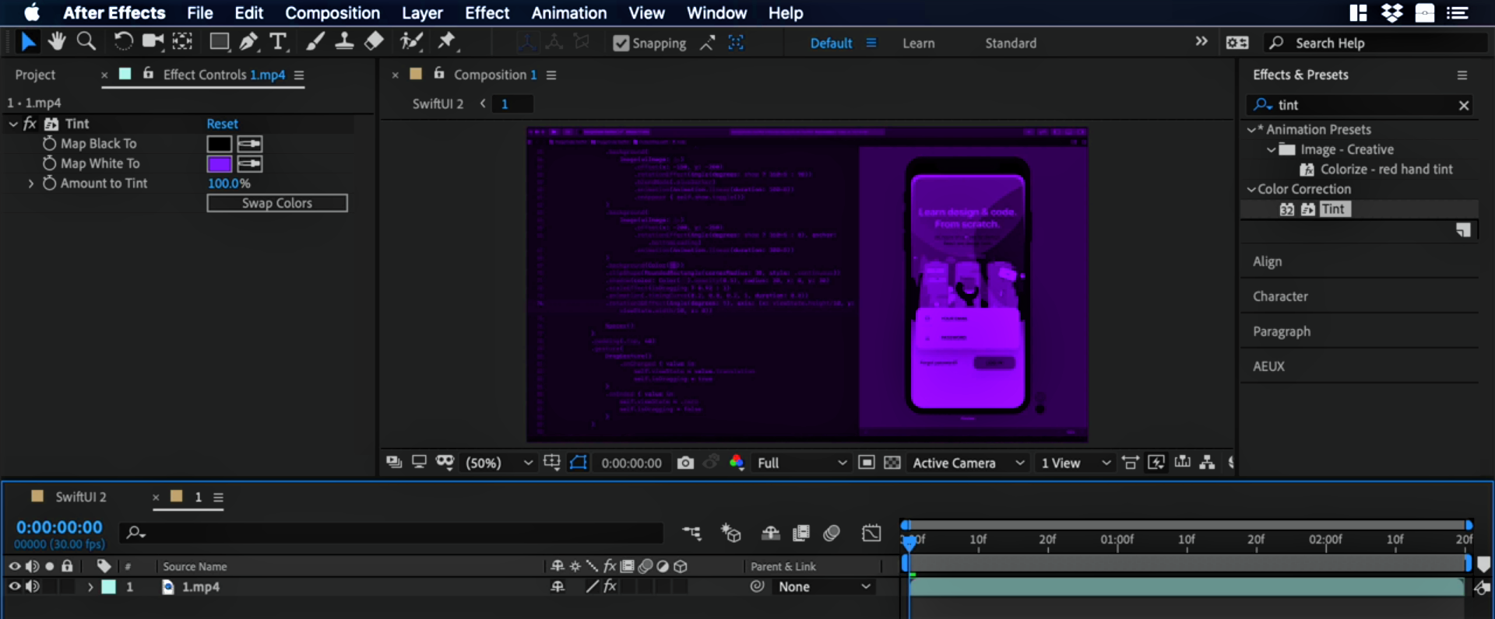Open the purple Map White To swatch
Image resolution: width=1495 pixels, height=619 pixels.
coord(219,164)
